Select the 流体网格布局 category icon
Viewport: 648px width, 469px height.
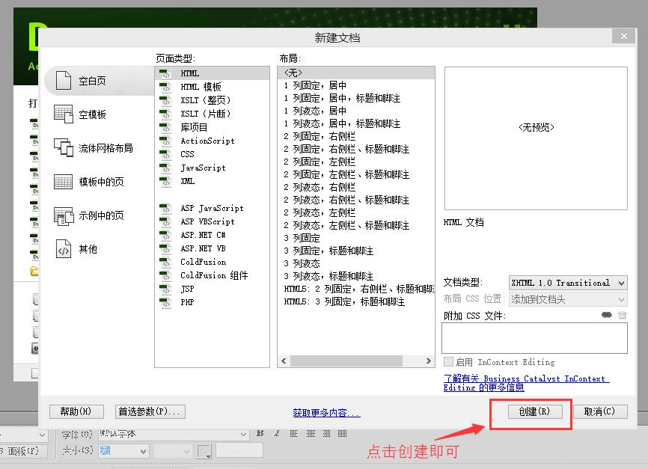click(63, 148)
